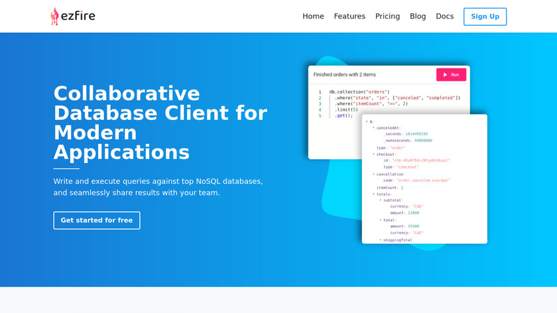This screenshot has height=313, width=557.
Task: Click the _seconds value 1614495193
Action: (x=416, y=134)
